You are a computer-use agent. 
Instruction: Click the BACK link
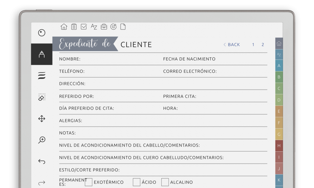click(232, 44)
